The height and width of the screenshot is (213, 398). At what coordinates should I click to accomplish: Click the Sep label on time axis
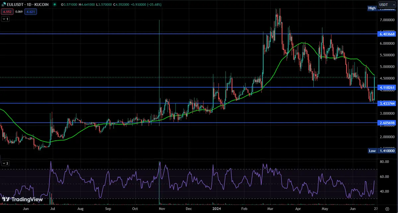[x=108, y=209]
